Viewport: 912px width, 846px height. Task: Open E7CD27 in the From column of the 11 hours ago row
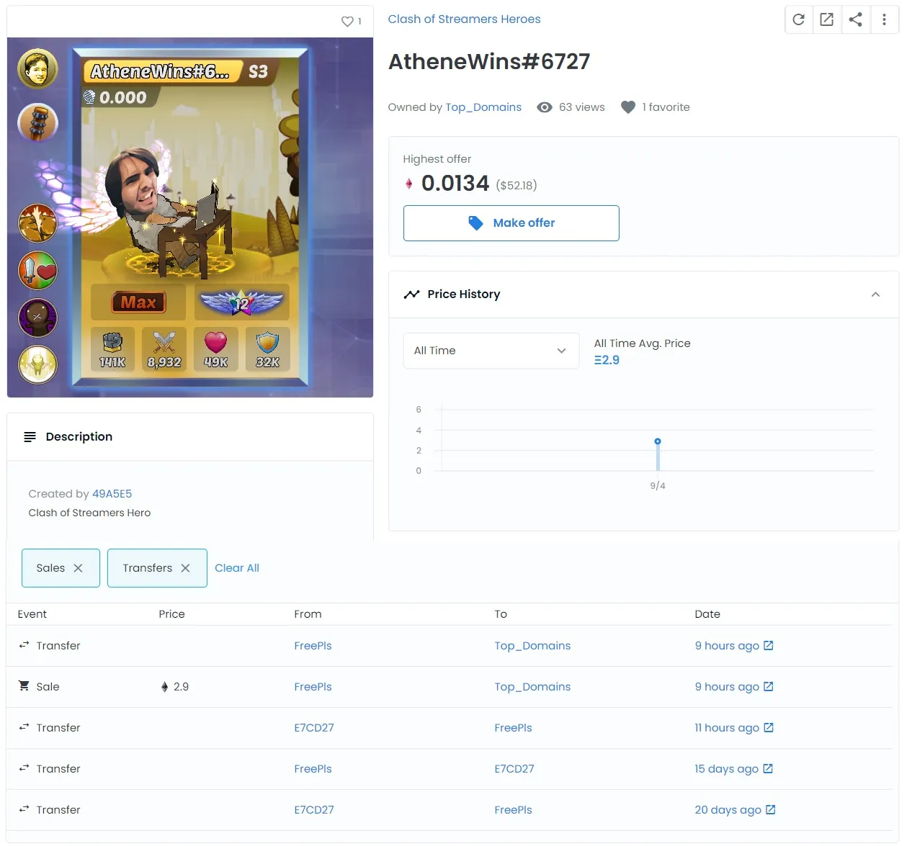pyautogui.click(x=314, y=728)
